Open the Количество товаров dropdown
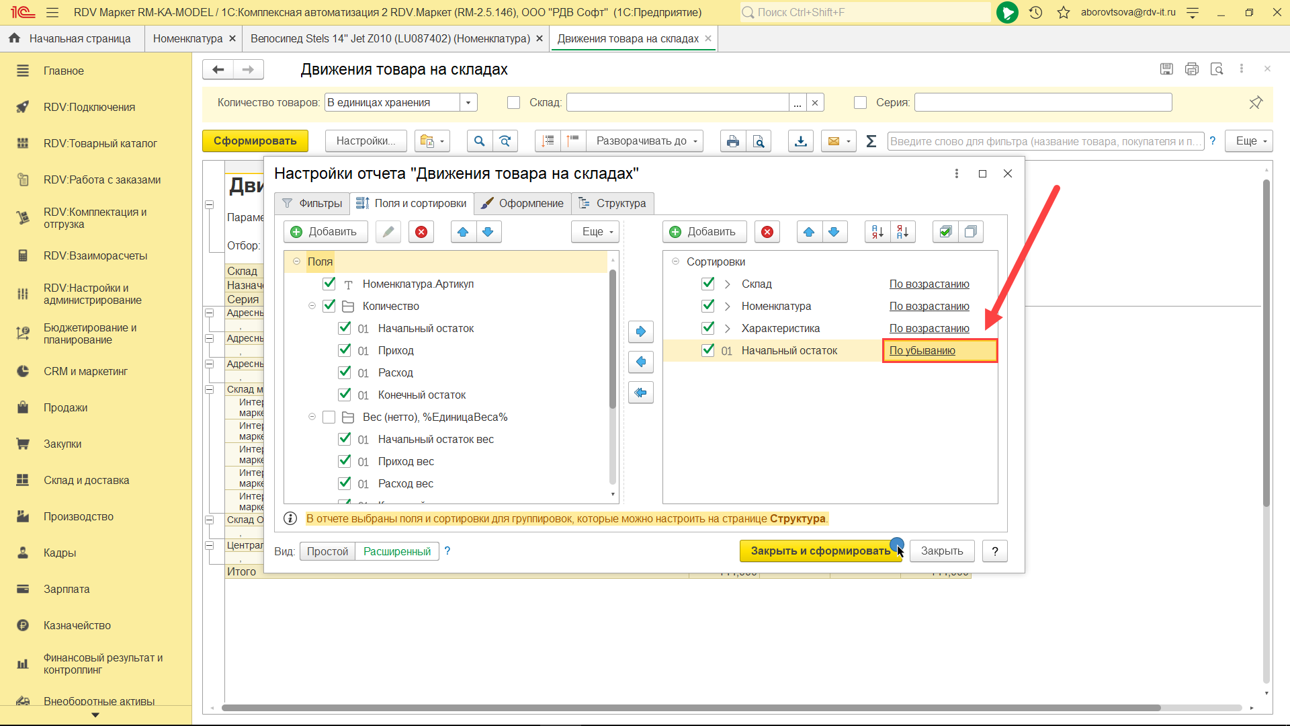Viewport: 1290px width, 726px height. [469, 102]
